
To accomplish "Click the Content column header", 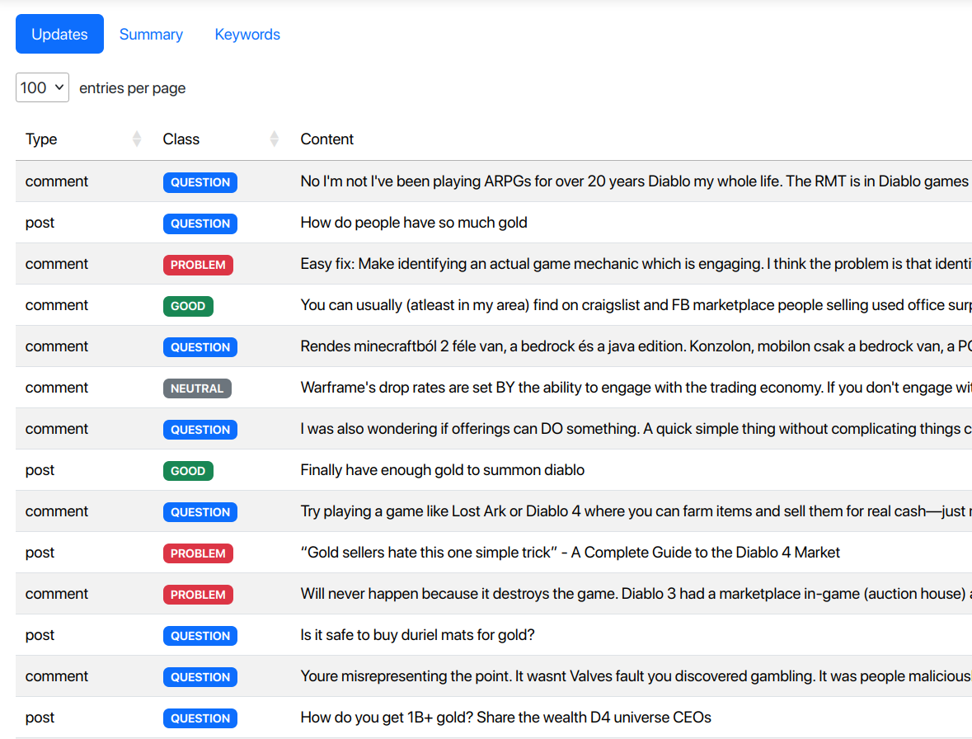I will tap(326, 139).
